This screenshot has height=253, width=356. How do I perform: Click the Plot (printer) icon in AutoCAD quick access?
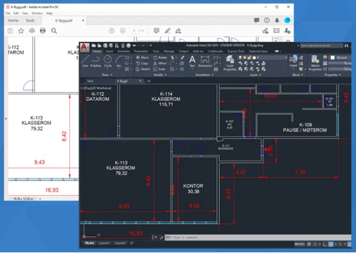pos(129,46)
